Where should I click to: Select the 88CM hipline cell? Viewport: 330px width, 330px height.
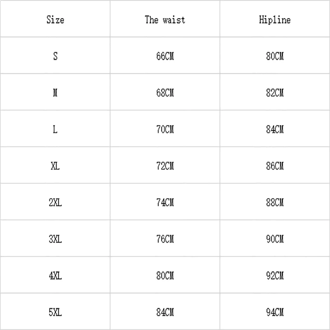coord(275,203)
